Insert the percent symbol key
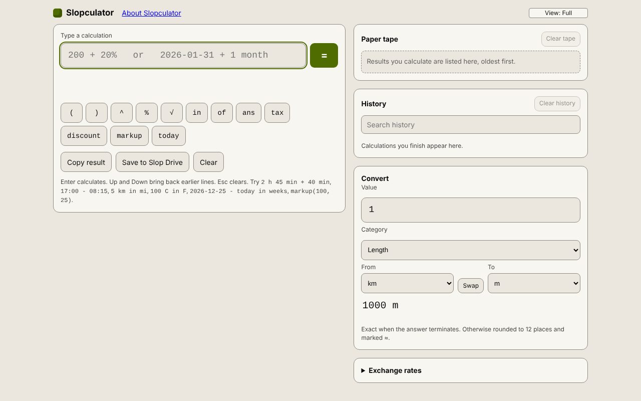The image size is (641, 401). (x=147, y=113)
